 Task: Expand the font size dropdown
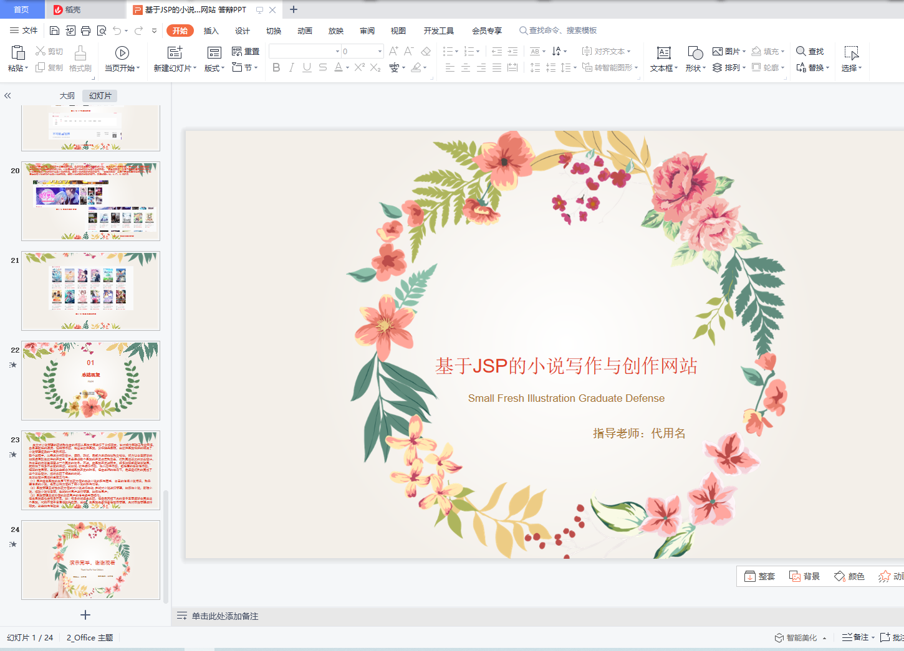coord(380,51)
